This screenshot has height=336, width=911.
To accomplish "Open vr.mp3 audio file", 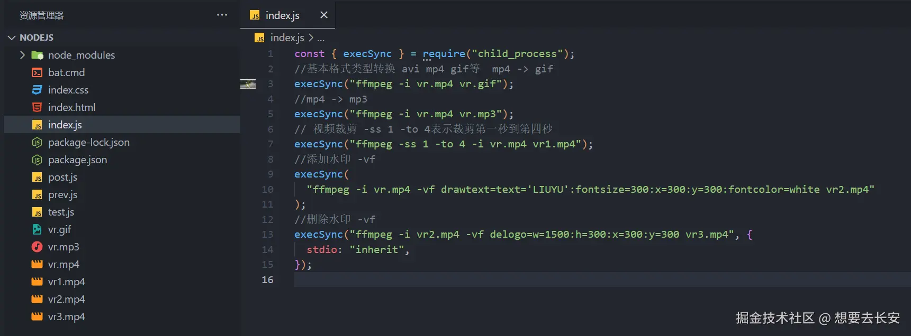I will [x=64, y=247].
